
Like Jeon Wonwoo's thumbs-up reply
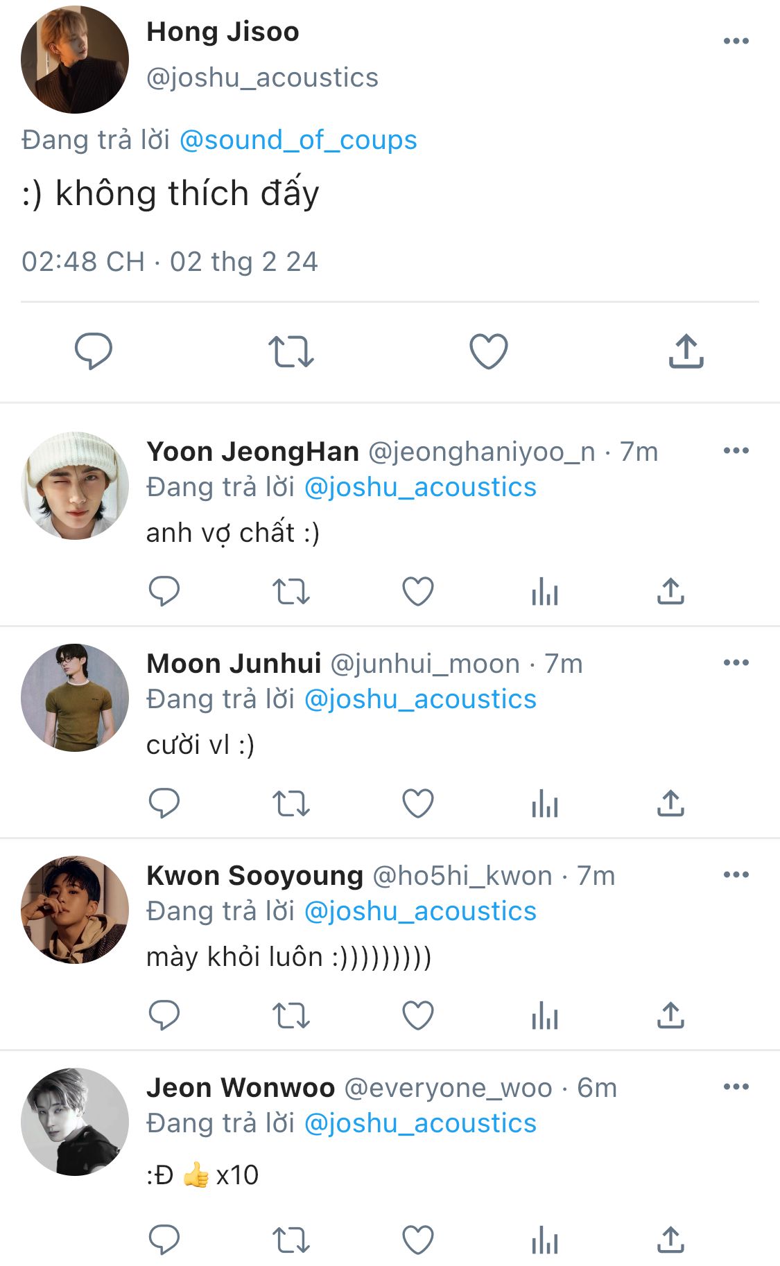[x=418, y=1240]
